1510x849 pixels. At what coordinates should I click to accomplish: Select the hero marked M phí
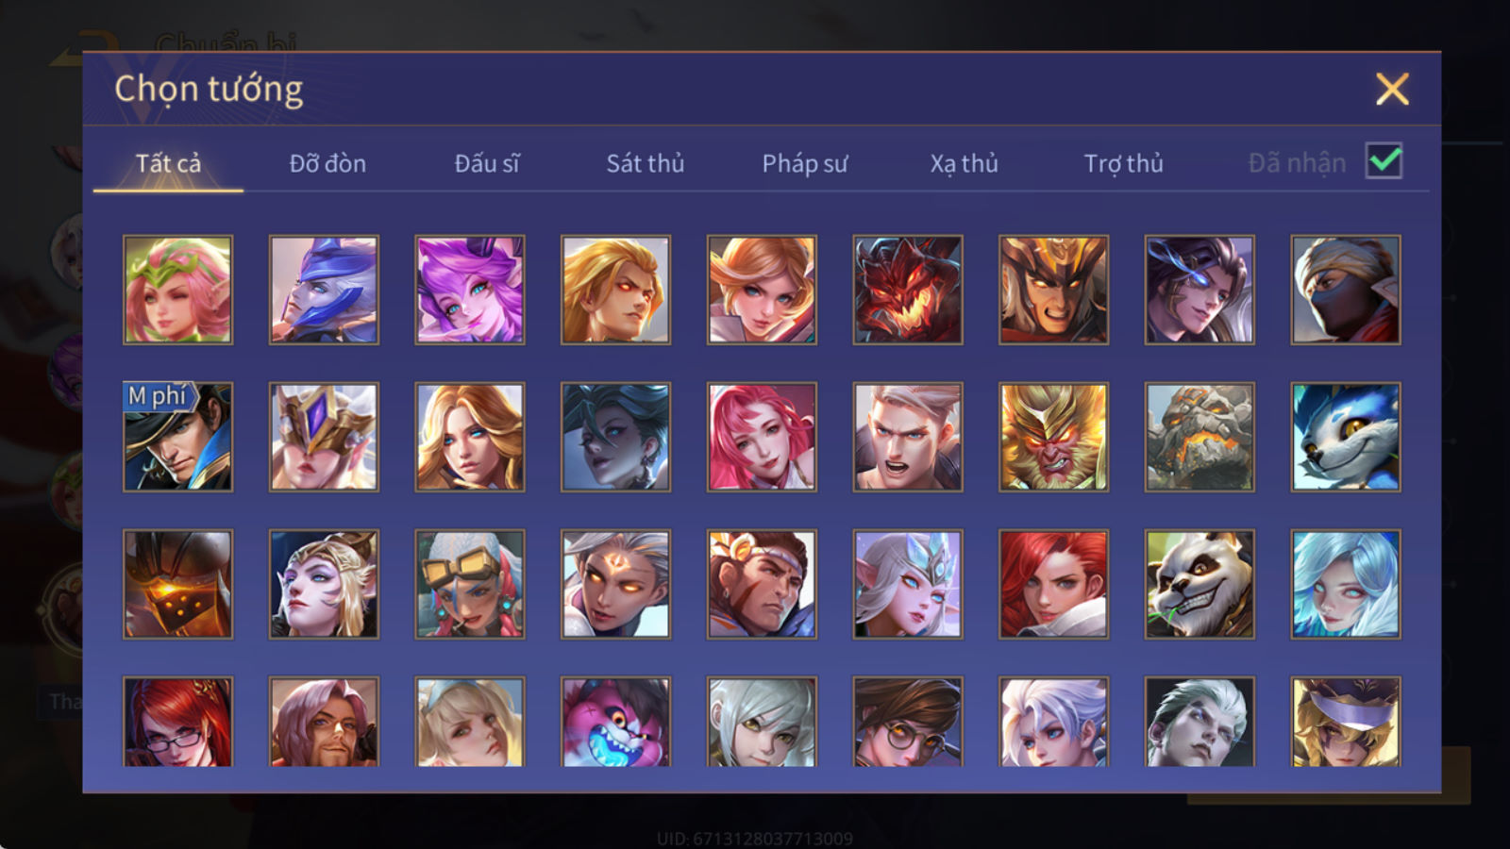coord(177,437)
